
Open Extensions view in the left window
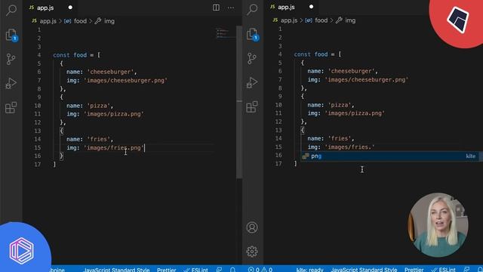11,107
